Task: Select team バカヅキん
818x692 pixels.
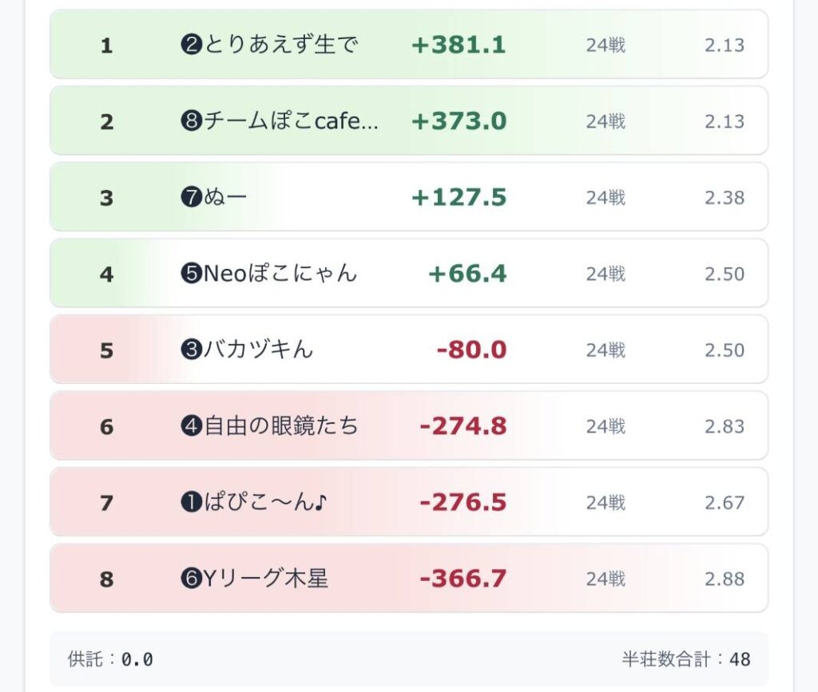Action: tap(247, 350)
